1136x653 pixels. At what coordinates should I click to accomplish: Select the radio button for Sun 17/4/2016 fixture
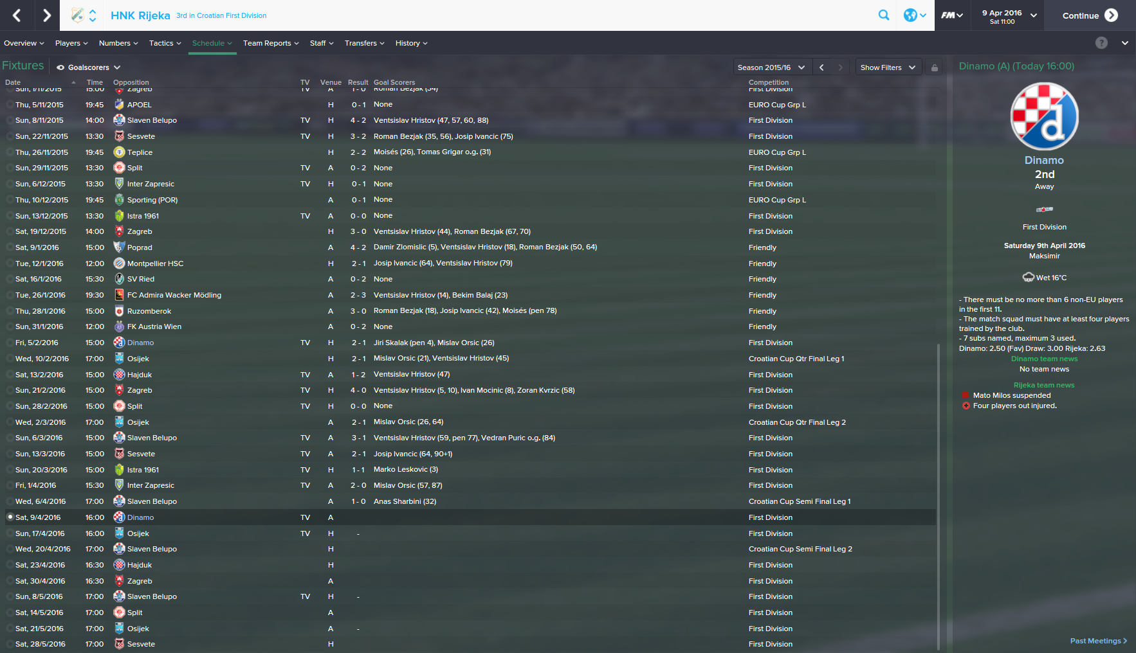click(x=10, y=533)
